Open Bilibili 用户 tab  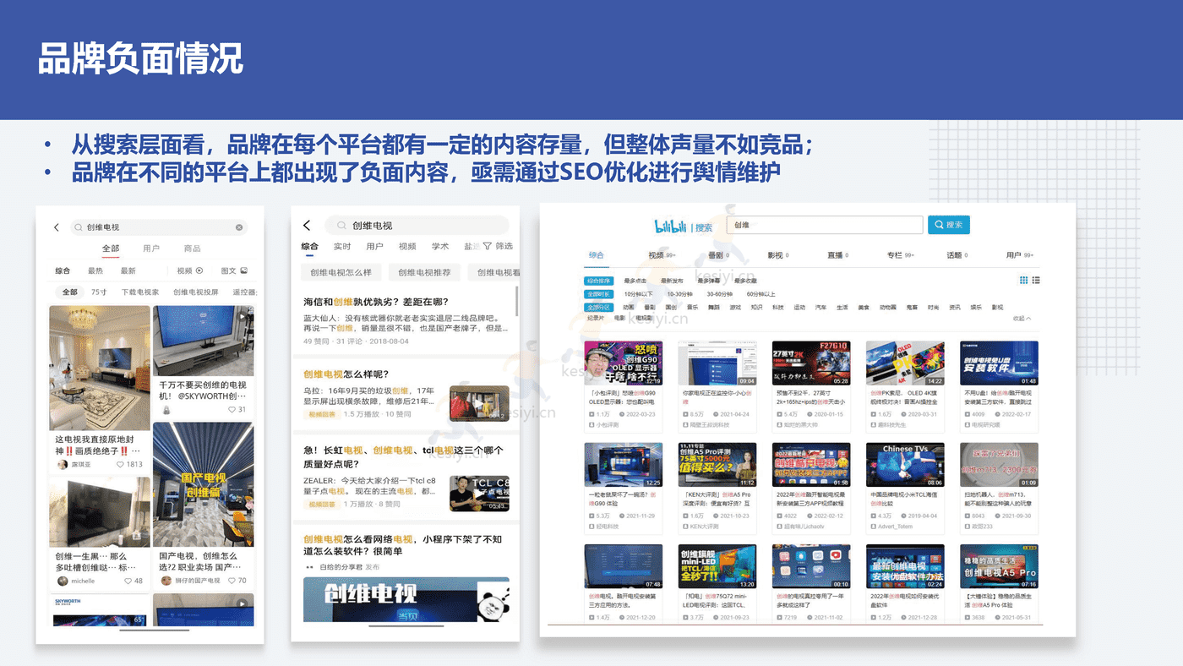click(1020, 254)
